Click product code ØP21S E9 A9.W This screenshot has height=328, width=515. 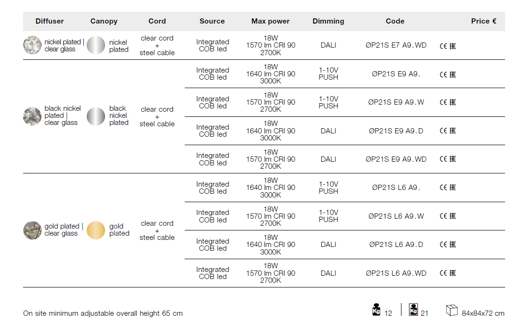[396, 102]
